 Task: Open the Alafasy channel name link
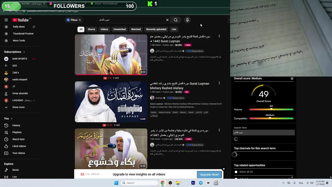159,98
